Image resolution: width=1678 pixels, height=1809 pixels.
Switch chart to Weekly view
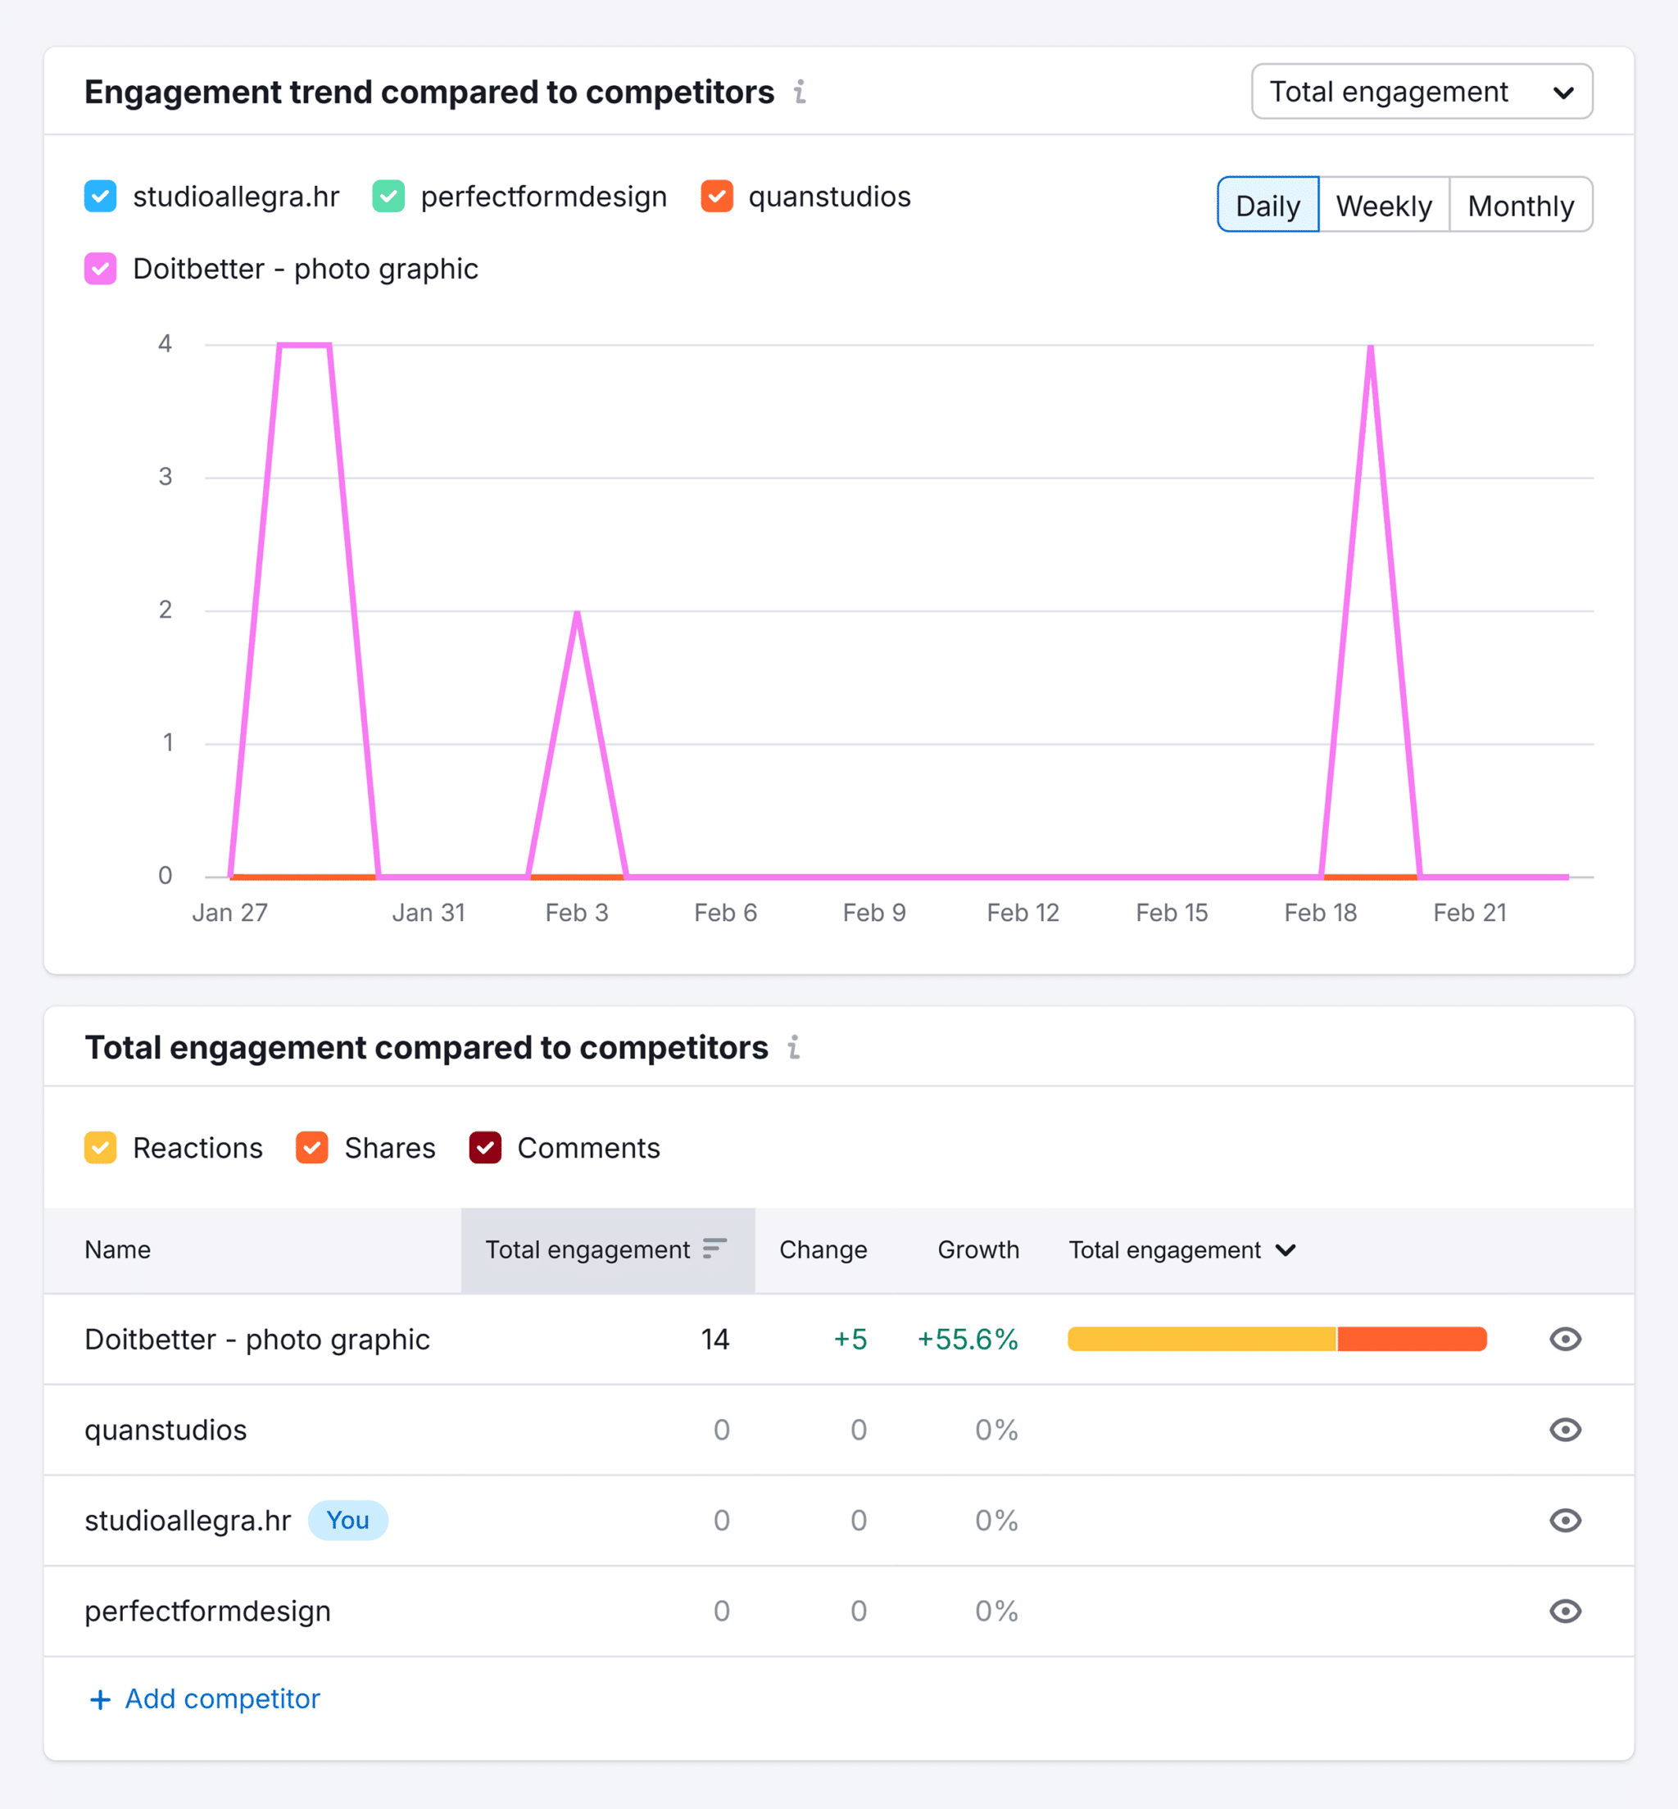[x=1384, y=206]
